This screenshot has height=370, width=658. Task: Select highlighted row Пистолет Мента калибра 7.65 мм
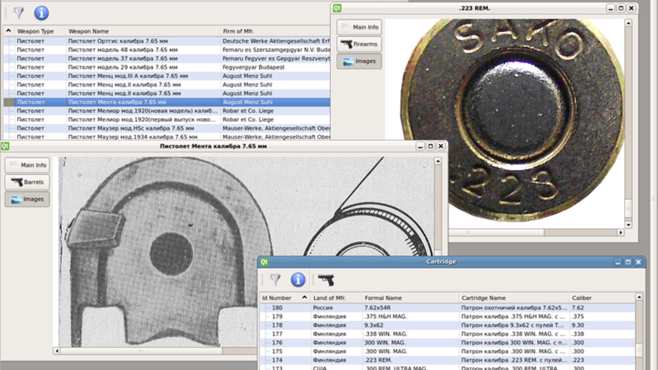click(x=166, y=102)
